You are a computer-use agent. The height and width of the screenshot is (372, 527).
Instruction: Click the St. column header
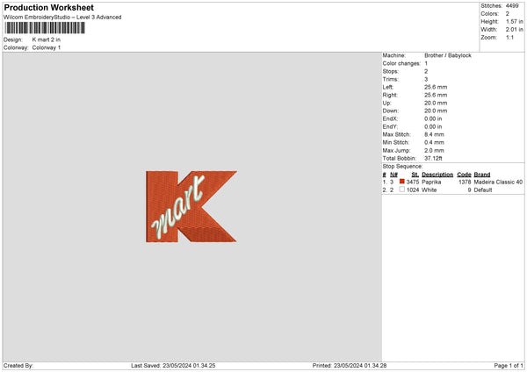click(415, 175)
